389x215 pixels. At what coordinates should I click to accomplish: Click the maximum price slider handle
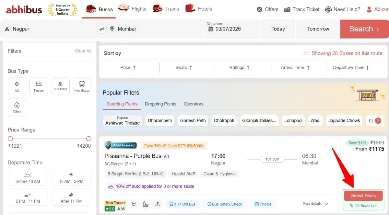tap(89, 139)
